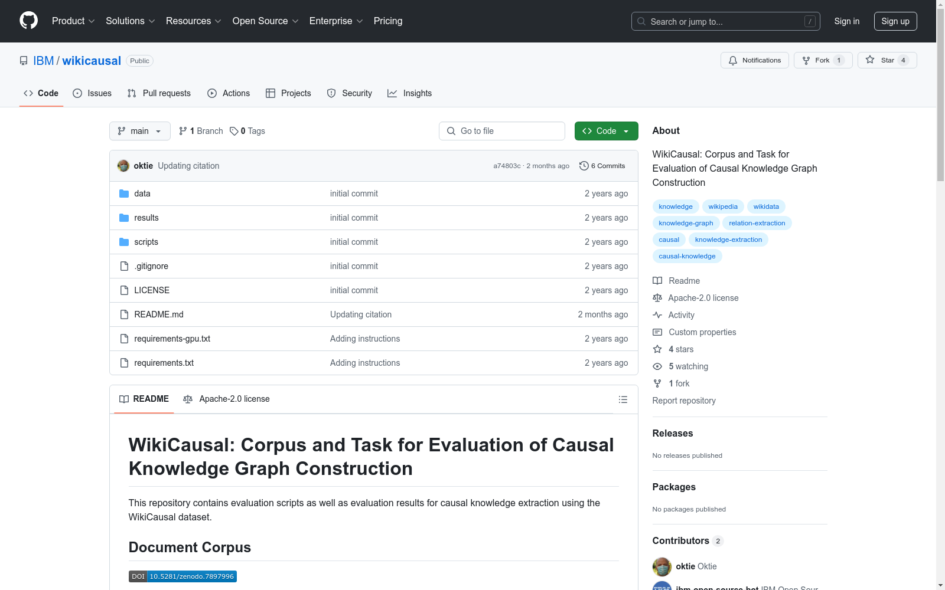This screenshot has height=590, width=945.
Task: Click the Sign up button
Action: tap(895, 21)
